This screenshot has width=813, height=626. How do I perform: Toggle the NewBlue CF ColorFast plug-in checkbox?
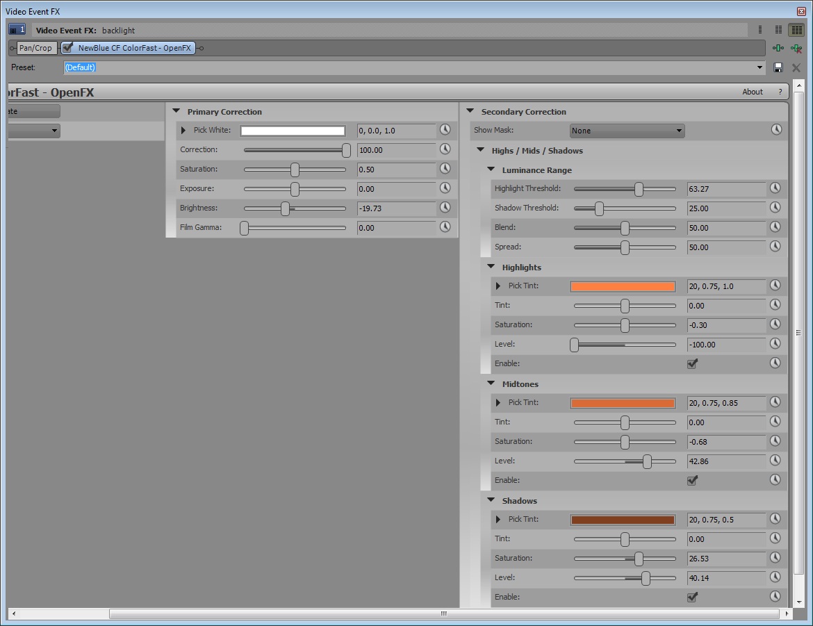point(68,48)
